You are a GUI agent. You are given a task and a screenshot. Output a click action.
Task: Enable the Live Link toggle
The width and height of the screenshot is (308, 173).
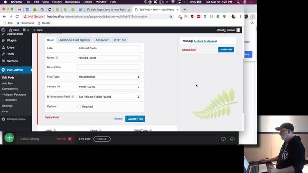coord(102,139)
